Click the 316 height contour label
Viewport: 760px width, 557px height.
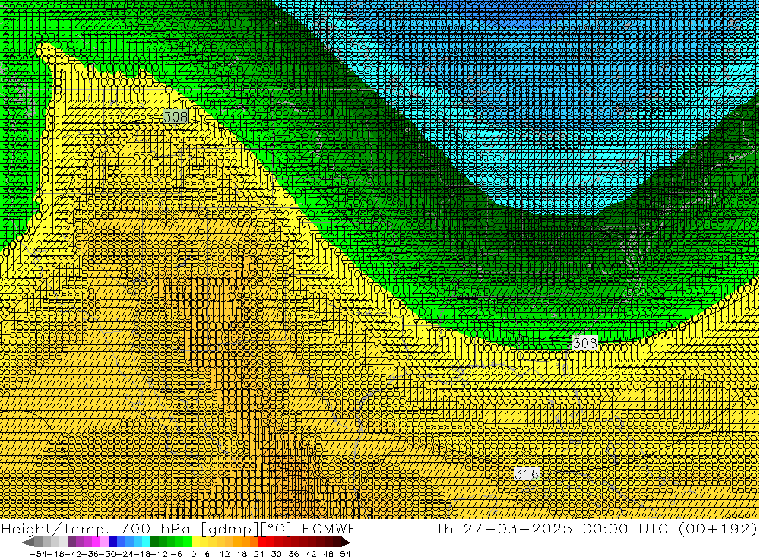pos(527,474)
